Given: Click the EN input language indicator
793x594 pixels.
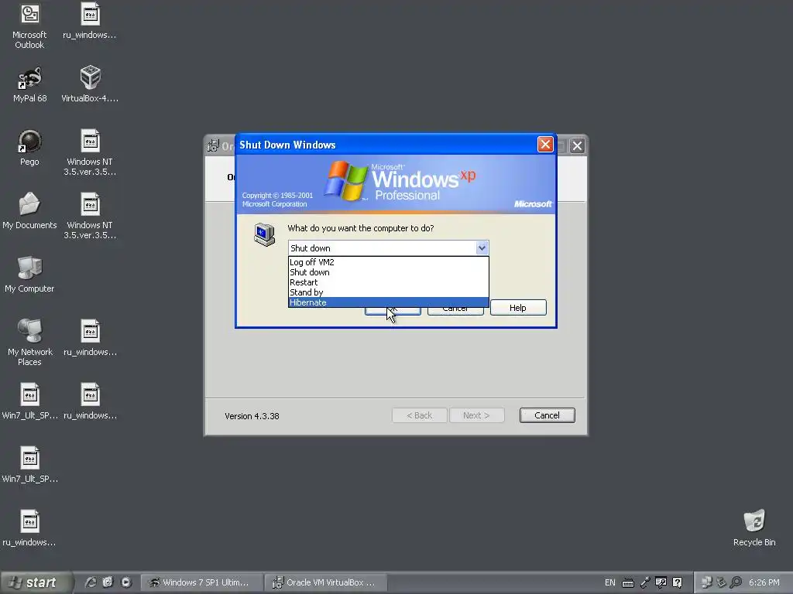Looking at the screenshot, I should coord(610,582).
